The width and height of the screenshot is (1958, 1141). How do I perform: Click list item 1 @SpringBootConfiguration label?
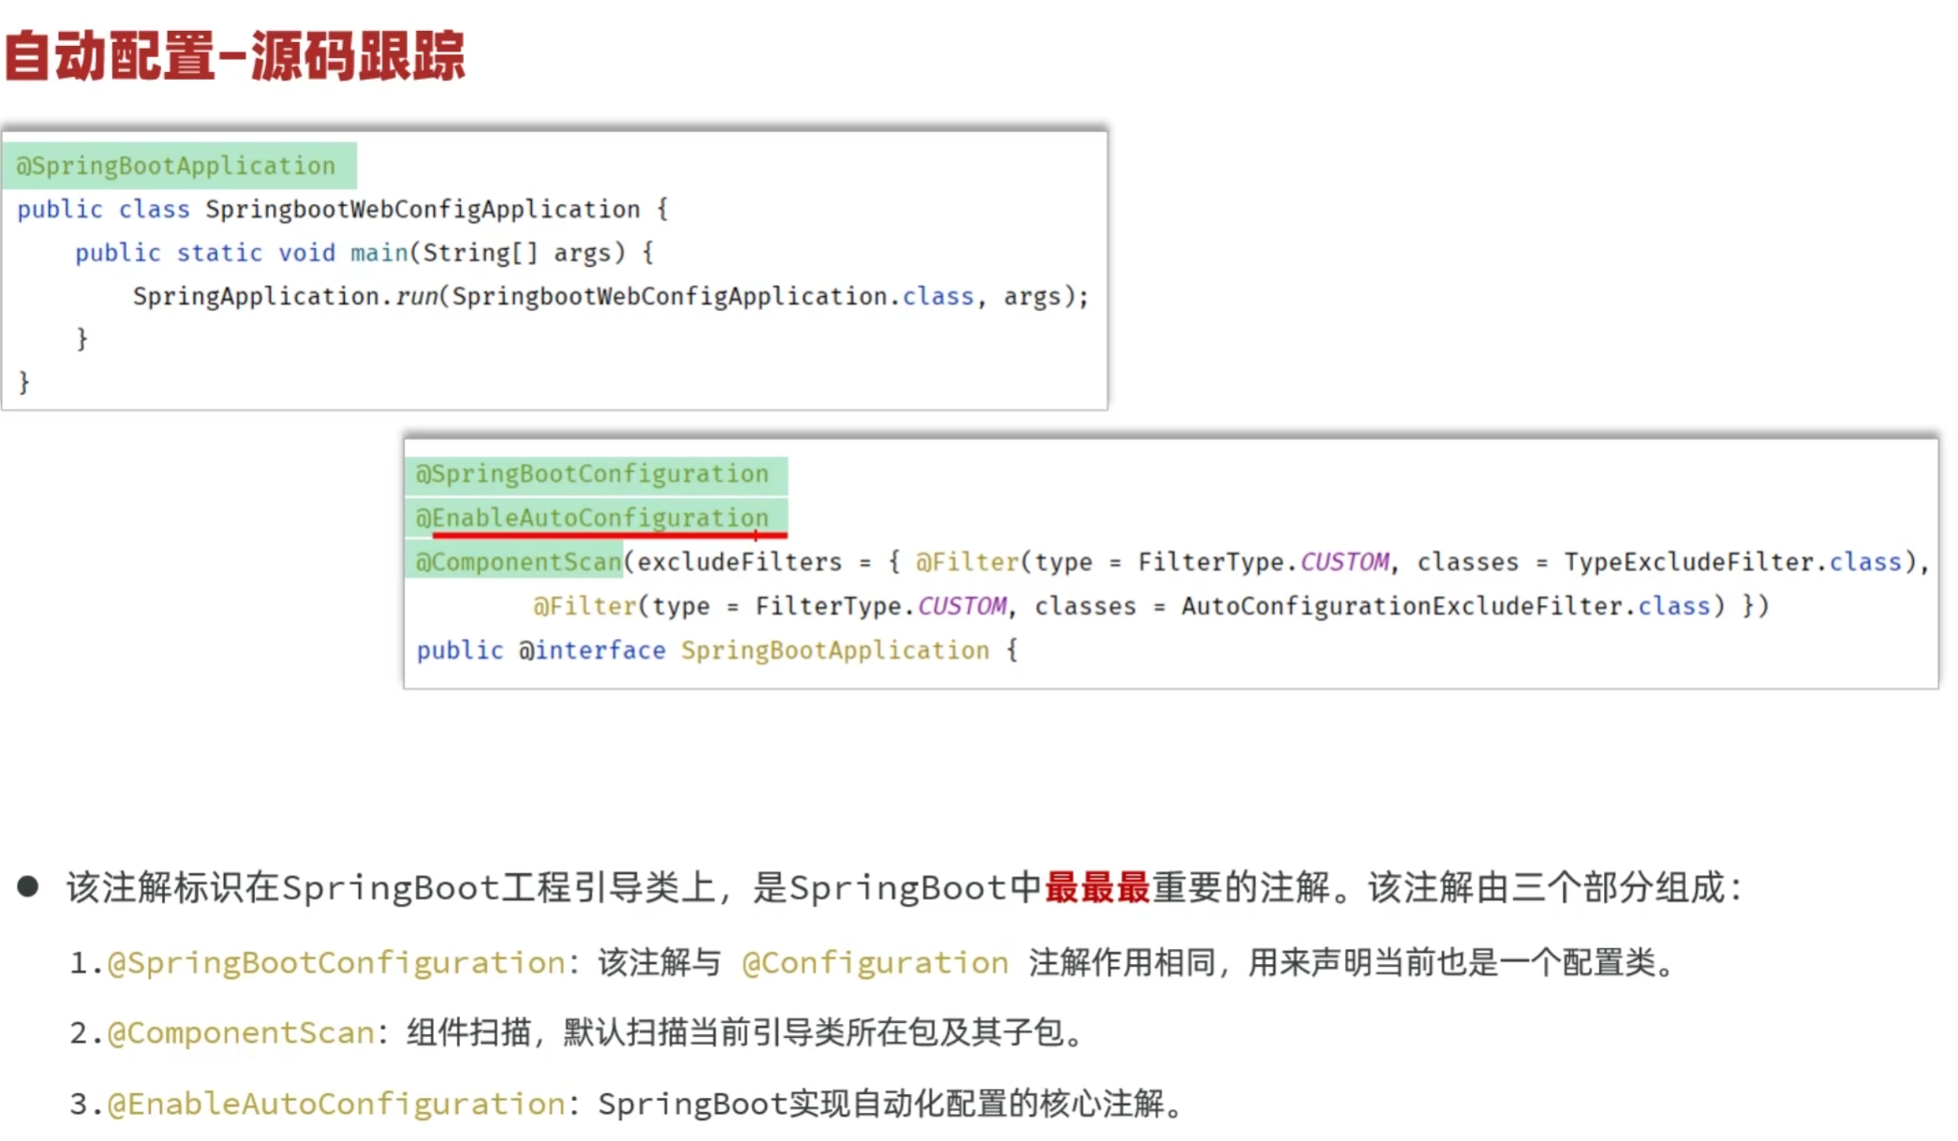[337, 963]
